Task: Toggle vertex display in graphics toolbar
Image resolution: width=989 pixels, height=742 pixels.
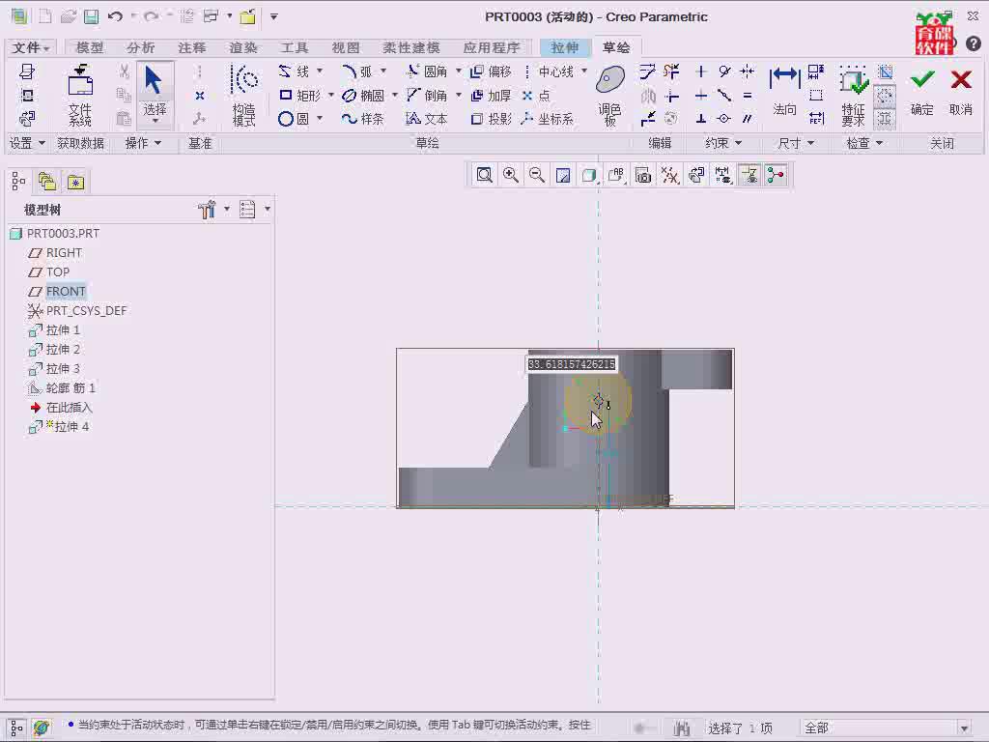Action: click(776, 175)
